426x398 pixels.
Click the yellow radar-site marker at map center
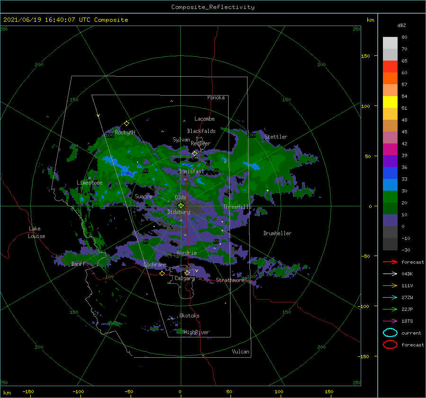181,206
